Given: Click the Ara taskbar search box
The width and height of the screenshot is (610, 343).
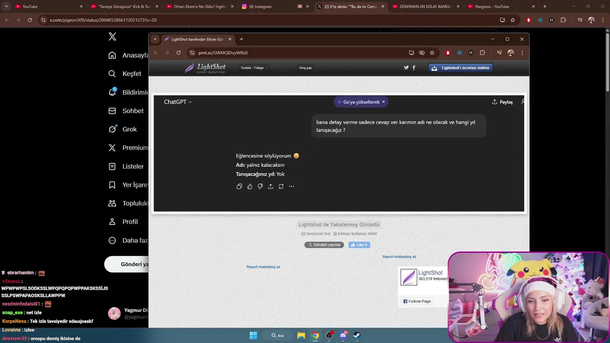Looking at the screenshot, I should tap(278, 335).
